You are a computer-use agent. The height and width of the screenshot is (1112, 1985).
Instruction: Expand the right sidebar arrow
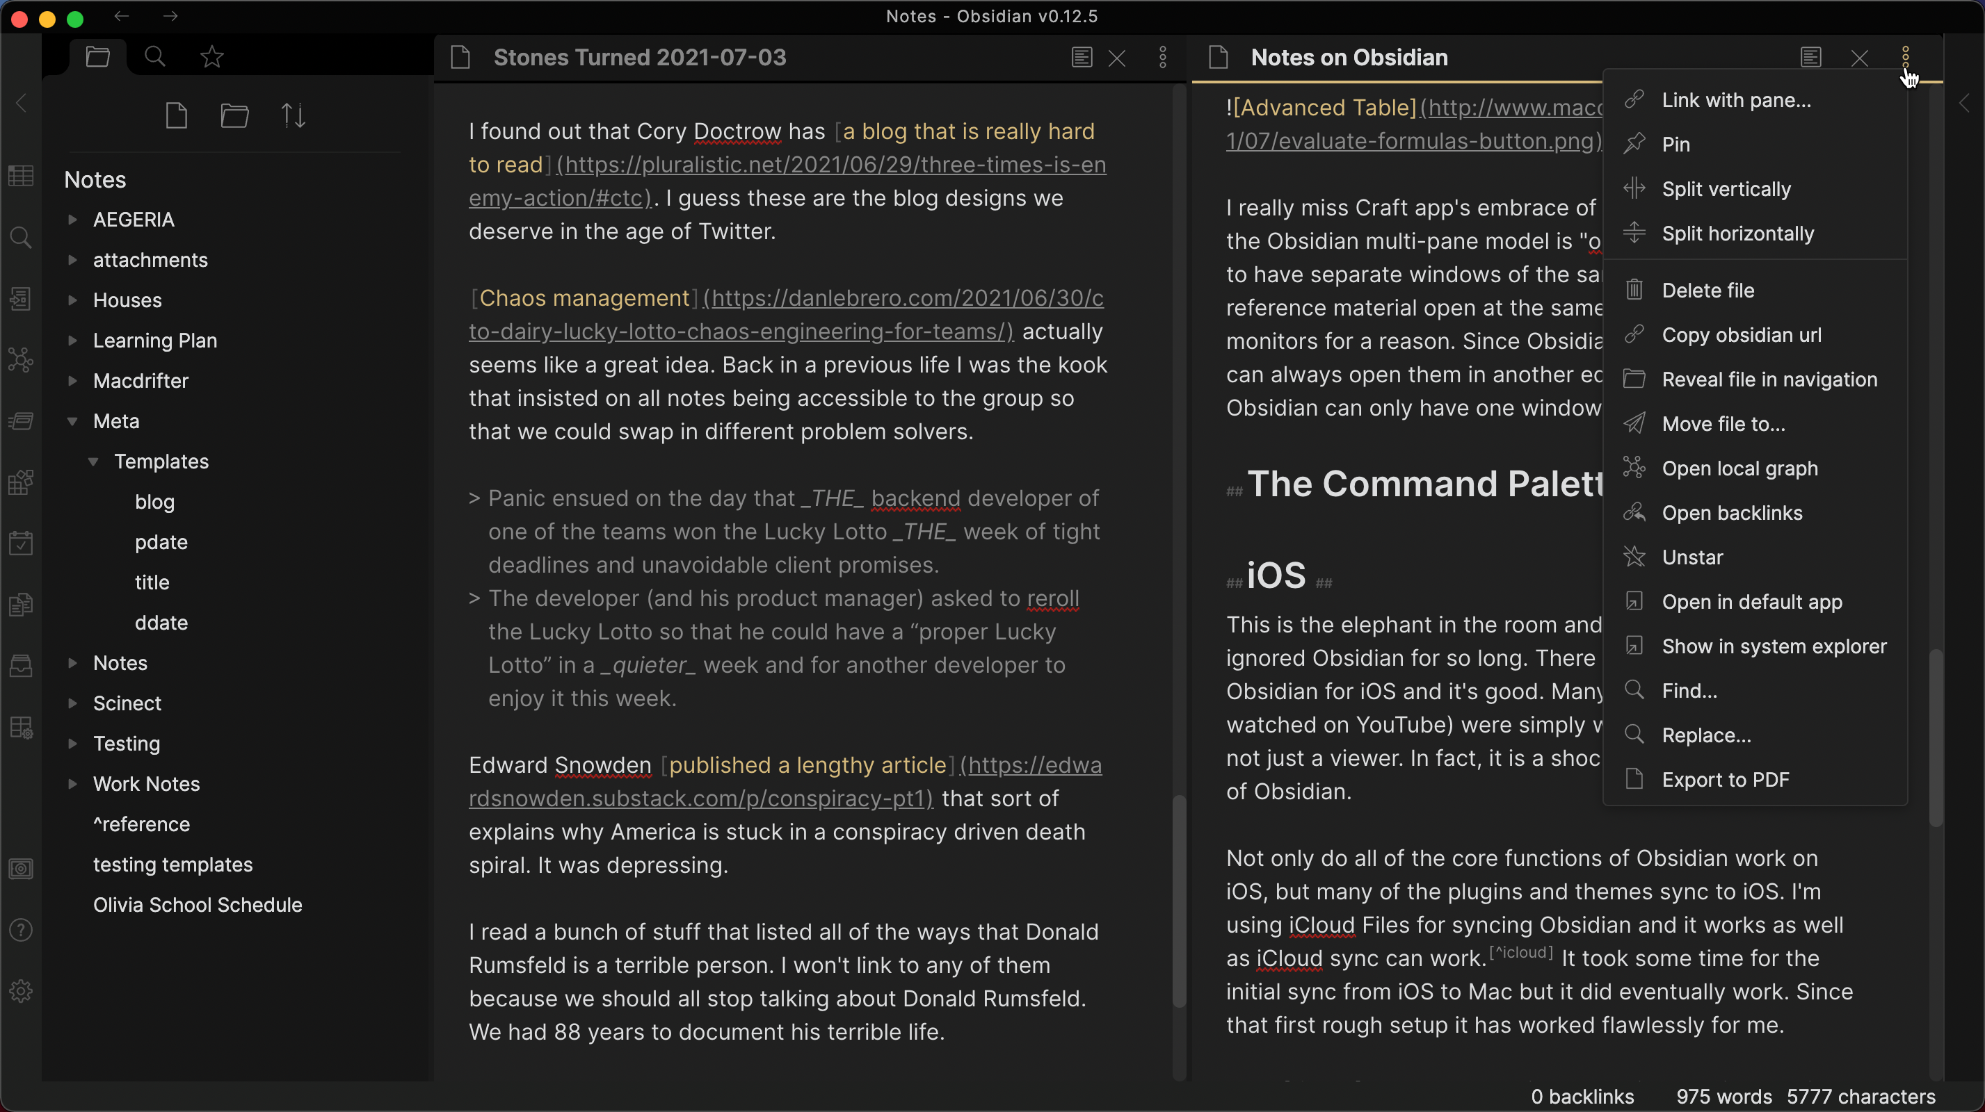tap(1964, 103)
